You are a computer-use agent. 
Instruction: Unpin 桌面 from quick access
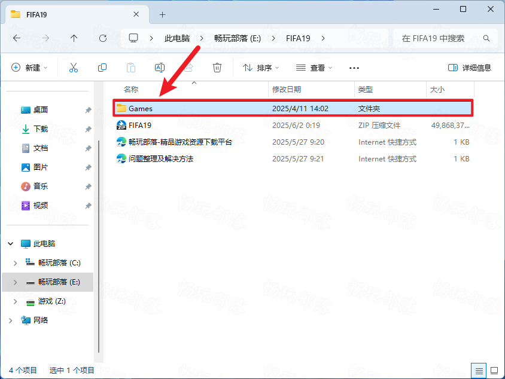[x=88, y=110]
